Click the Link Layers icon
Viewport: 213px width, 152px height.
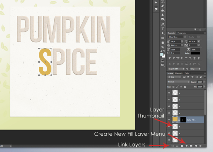(173, 146)
